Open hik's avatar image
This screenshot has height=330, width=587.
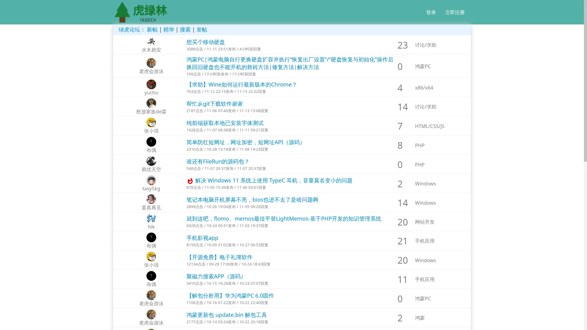[151, 218]
